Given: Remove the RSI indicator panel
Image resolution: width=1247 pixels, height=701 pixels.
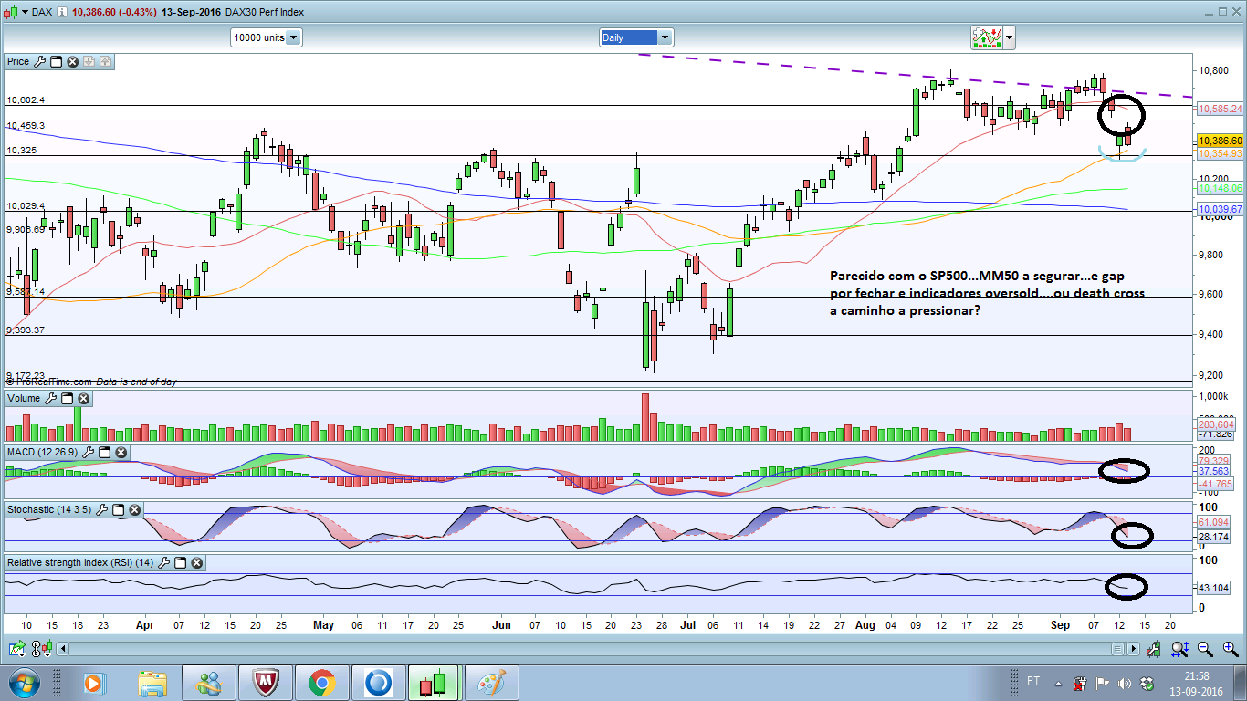Looking at the screenshot, I should click(196, 563).
